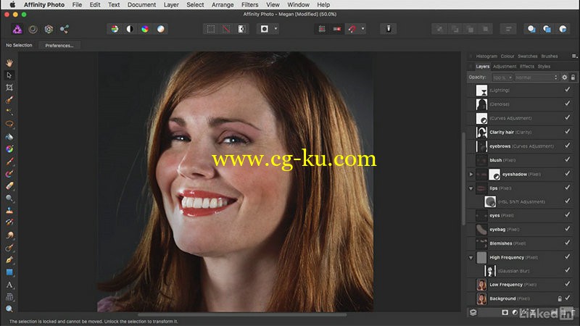Hide the eyebrows layer
The image size is (580, 326).
pos(568,146)
